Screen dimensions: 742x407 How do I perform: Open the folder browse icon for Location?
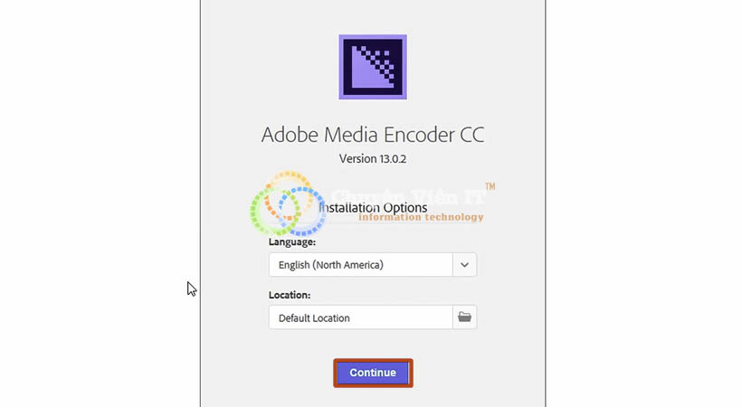[464, 317]
